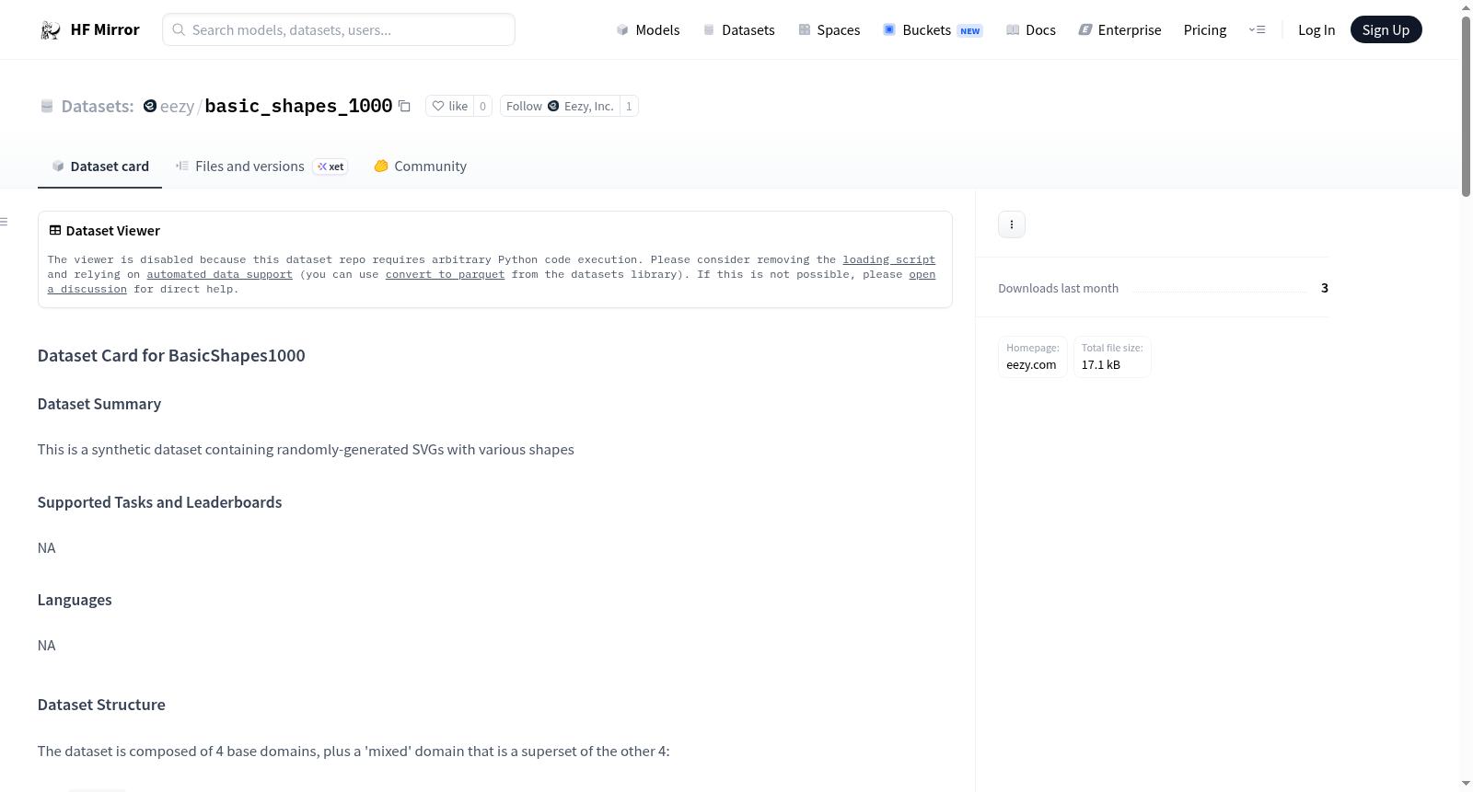Click the Datasets breadcrumb label
The height and width of the screenshot is (792, 1473).
[x=98, y=106]
